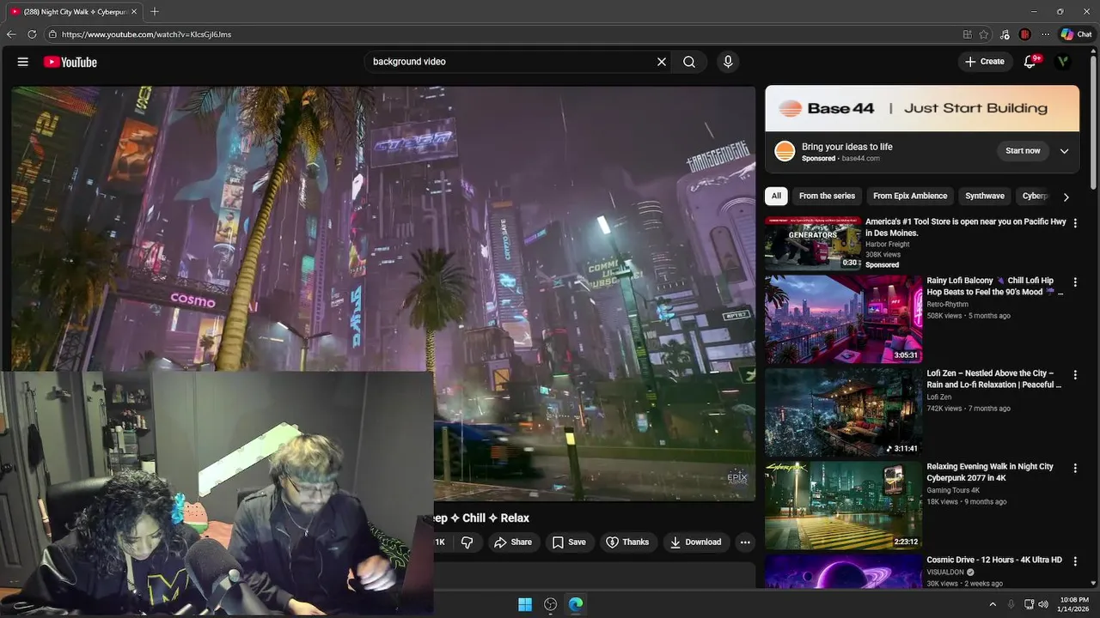Start voice search with microphone icon

(x=728, y=62)
